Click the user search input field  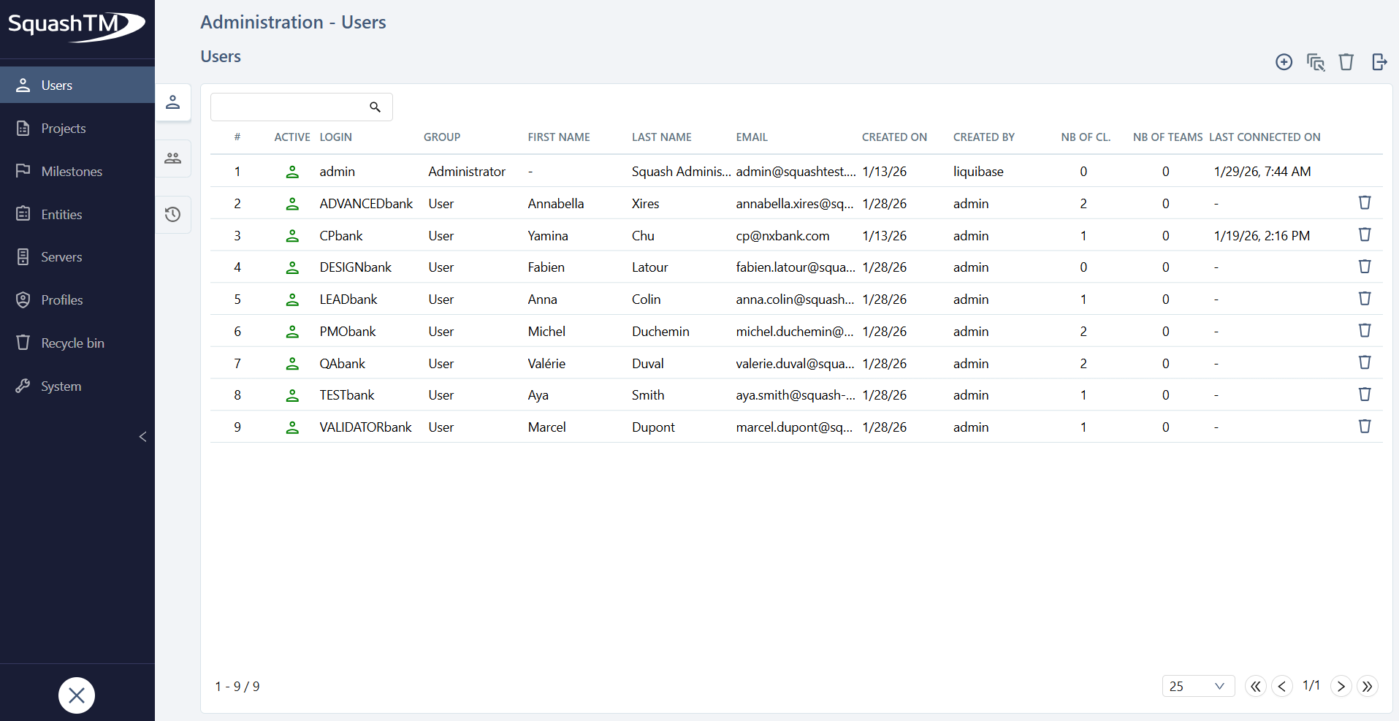(x=292, y=107)
